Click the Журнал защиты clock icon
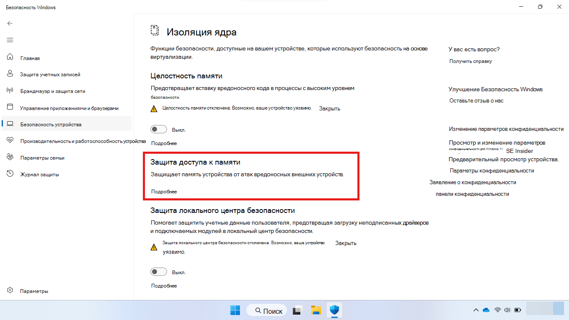569x320 pixels. pos(10,174)
